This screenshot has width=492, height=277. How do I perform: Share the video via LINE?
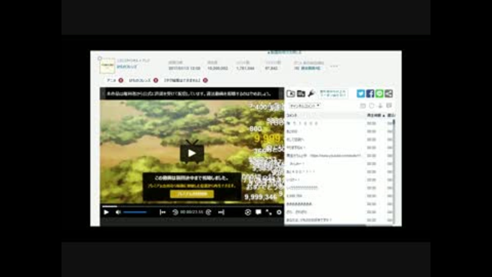coord(379,93)
